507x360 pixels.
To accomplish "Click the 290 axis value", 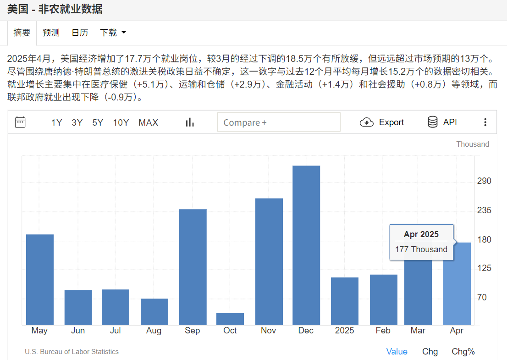I will click(x=484, y=181).
